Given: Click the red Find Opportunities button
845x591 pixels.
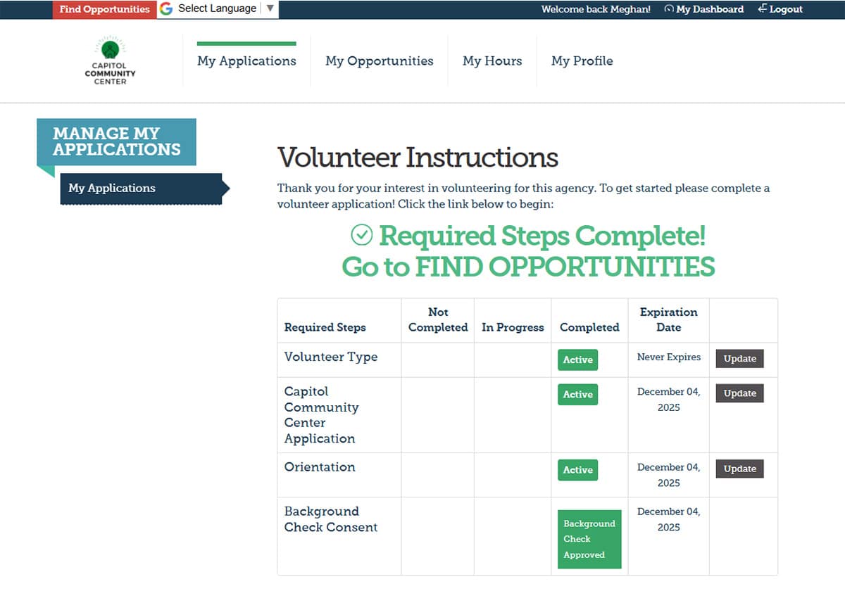Looking at the screenshot, I should pyautogui.click(x=104, y=9).
